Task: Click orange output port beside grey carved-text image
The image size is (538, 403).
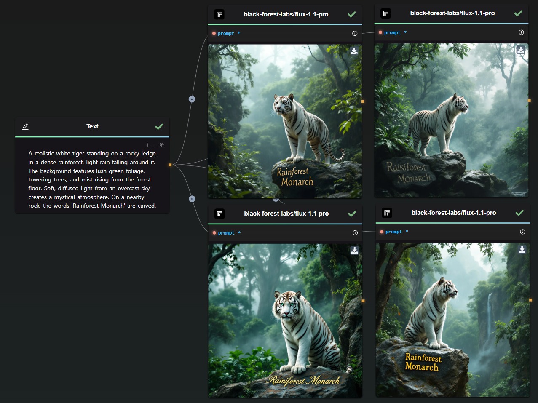Action: click(529, 101)
